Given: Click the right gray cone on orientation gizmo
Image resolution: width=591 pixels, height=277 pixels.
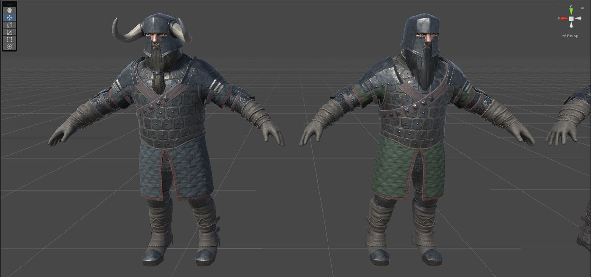Looking at the screenshot, I should point(578,18).
